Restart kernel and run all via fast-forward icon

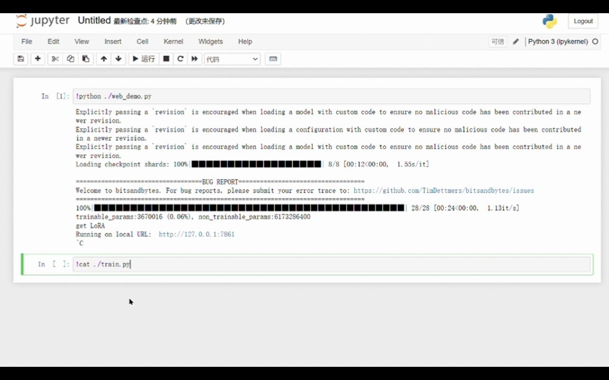pyautogui.click(x=194, y=59)
